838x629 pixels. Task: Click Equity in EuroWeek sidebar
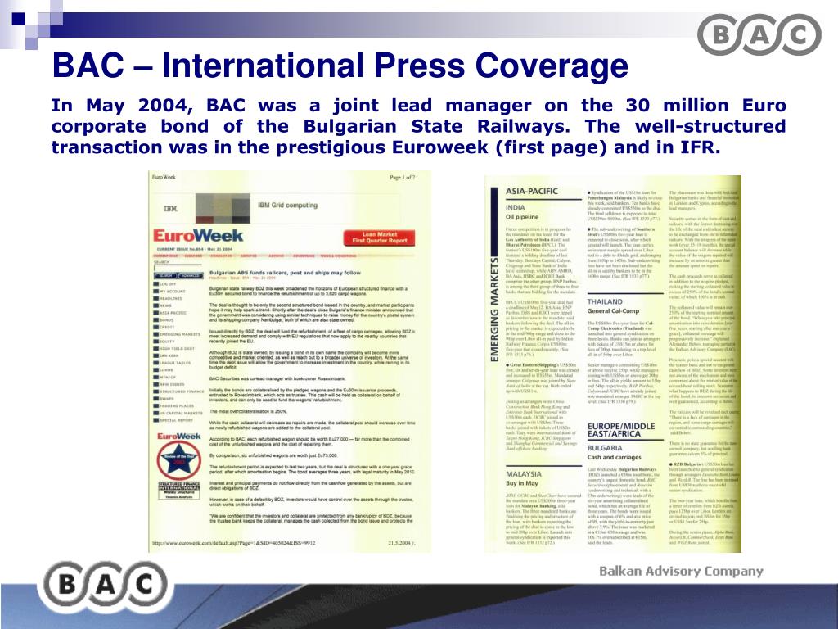(164, 342)
